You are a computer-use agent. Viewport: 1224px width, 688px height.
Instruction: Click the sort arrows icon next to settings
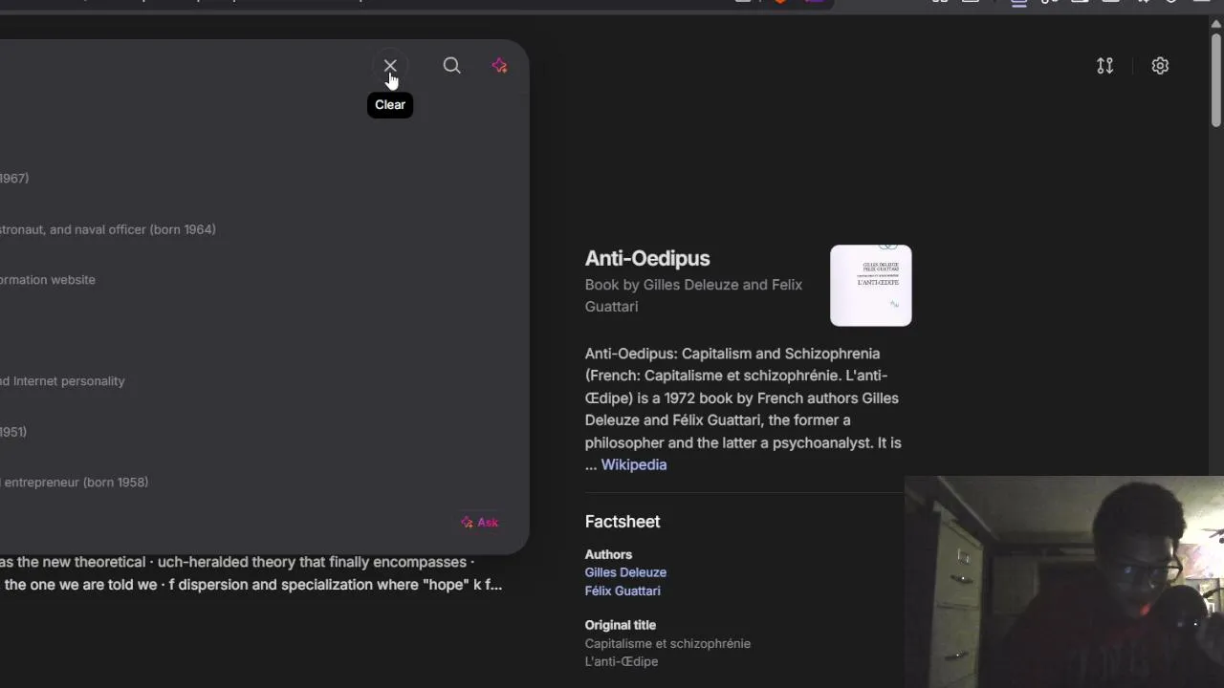1105,66
